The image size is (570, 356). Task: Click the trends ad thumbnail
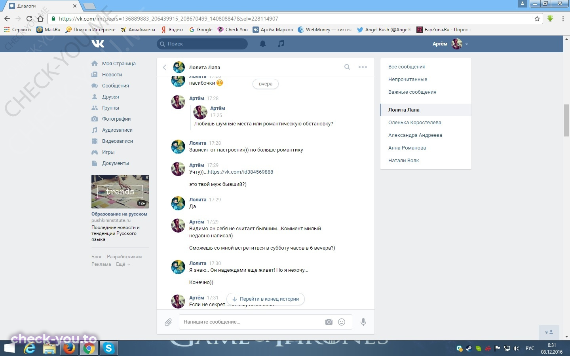coord(120,191)
